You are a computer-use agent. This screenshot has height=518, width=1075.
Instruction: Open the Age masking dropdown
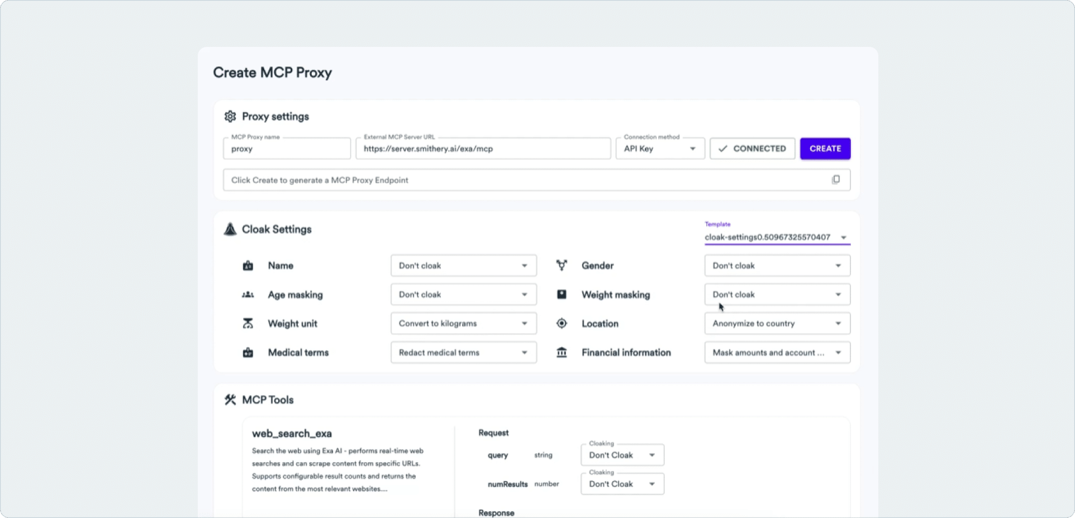click(464, 295)
